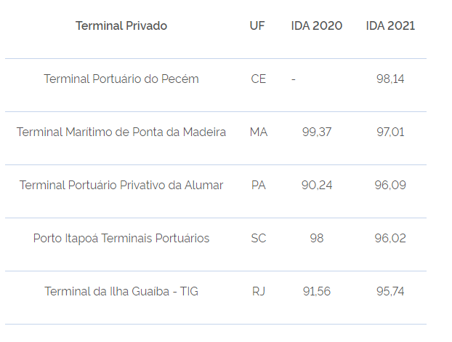
Task: Click the SC state cell
Action: click(258, 238)
